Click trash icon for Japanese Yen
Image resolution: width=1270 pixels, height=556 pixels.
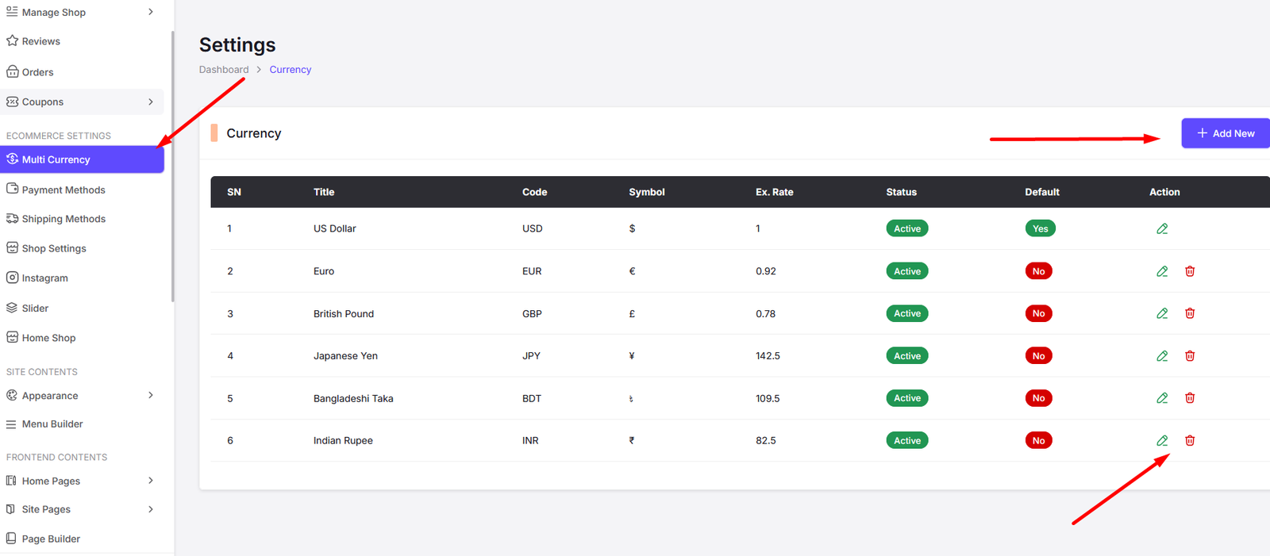coord(1190,356)
